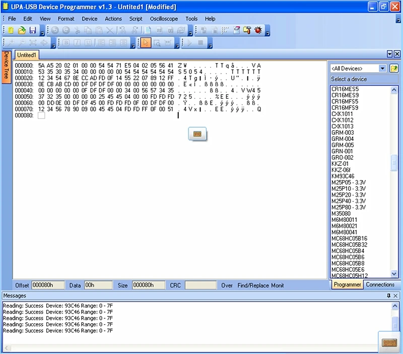Click the Copy toolbar icon
The width and height of the screenshot is (403, 354).
point(88,30)
